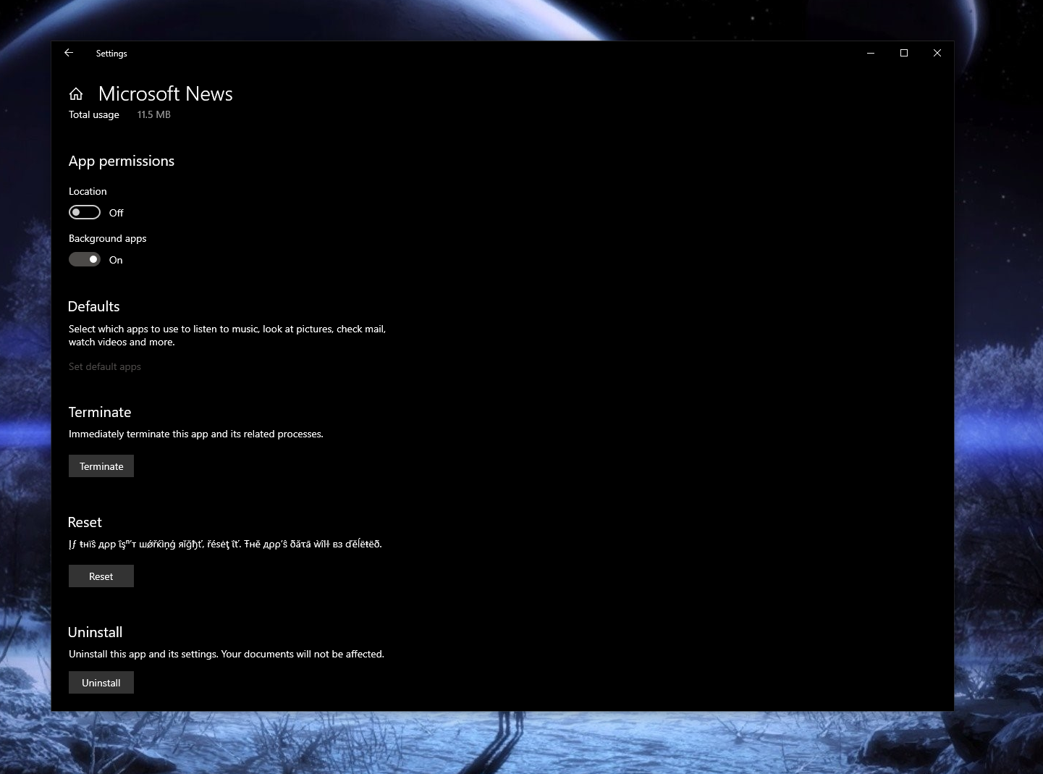Click the App permissions heading
Screen dimensions: 1043x774
click(x=122, y=161)
